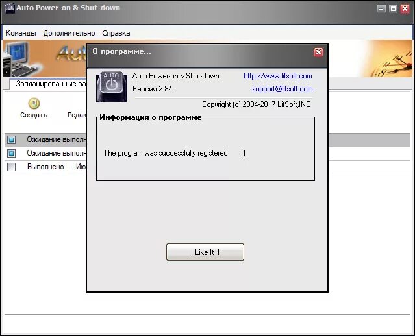
Task: Click the 'I Like It !' button
Action: (x=205, y=252)
